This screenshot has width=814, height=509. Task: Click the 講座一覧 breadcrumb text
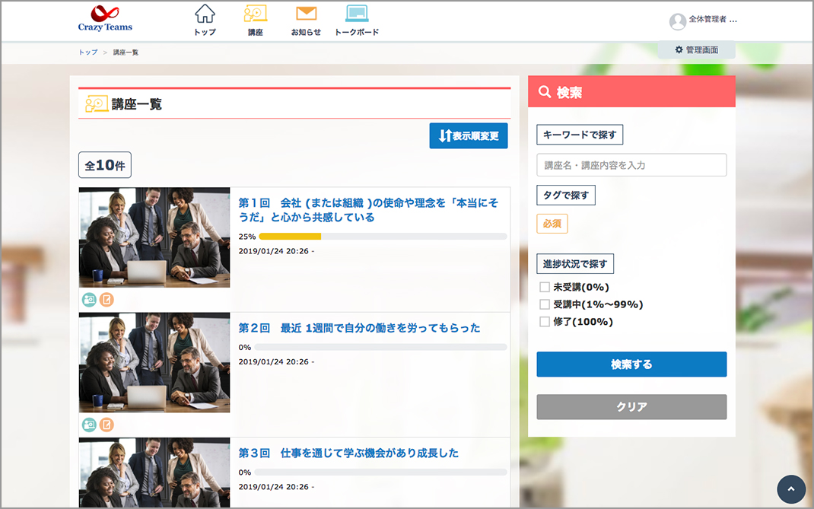pyautogui.click(x=126, y=52)
